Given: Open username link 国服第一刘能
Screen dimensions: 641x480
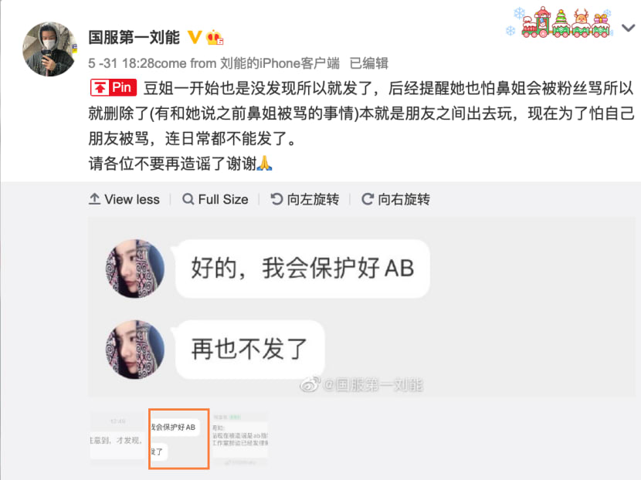Looking at the screenshot, I should (x=134, y=37).
